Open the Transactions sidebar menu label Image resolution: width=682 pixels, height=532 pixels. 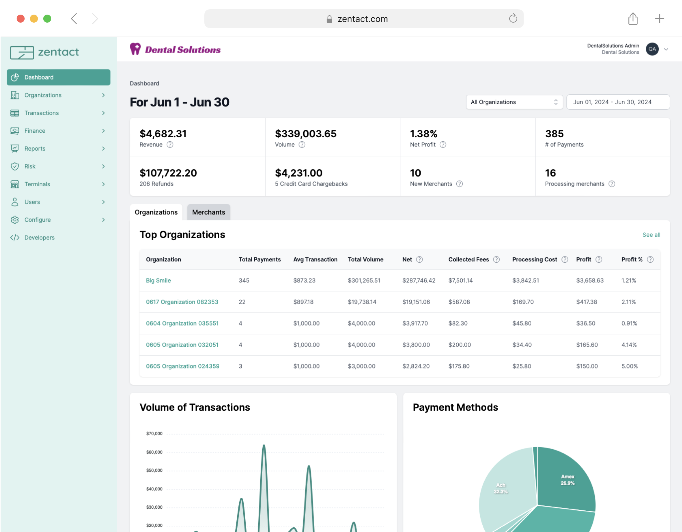(42, 113)
